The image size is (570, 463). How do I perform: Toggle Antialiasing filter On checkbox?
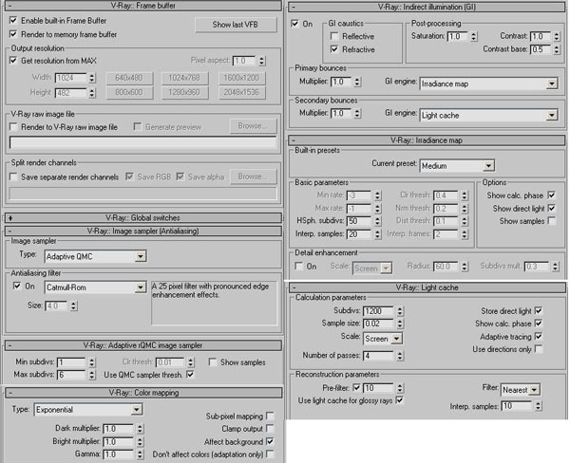pyautogui.click(x=17, y=286)
